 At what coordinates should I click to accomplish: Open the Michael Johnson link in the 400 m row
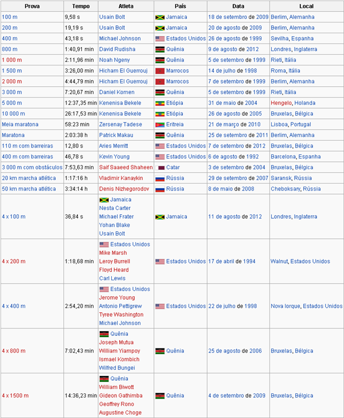pos(120,38)
